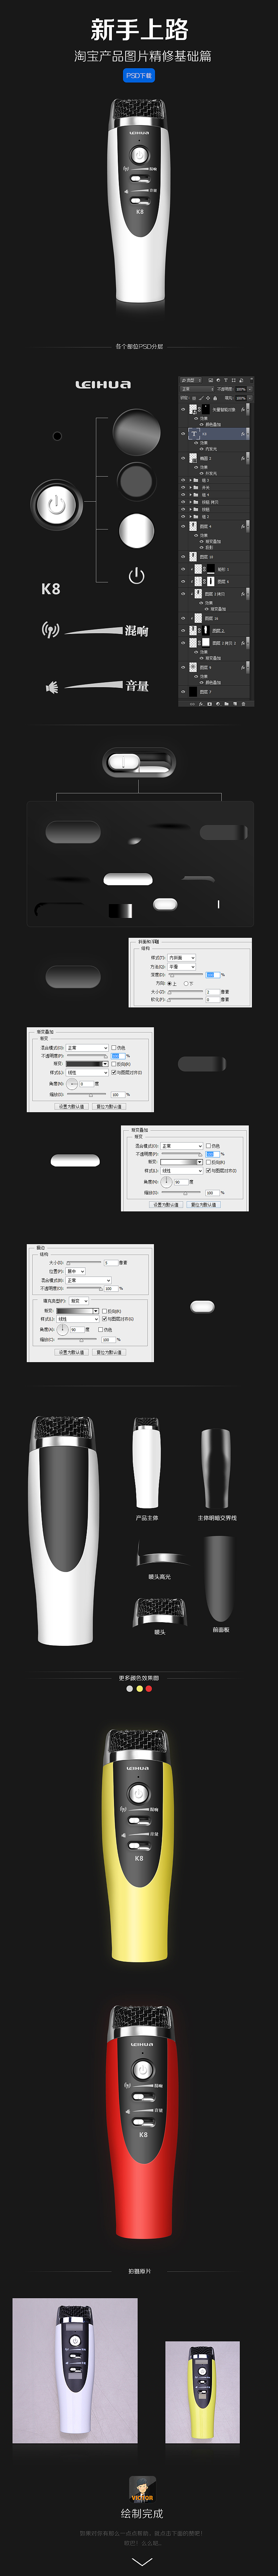Click the lock transparent pixels icon
Viewport: 278px width, 2576px height.
pos(194,398)
